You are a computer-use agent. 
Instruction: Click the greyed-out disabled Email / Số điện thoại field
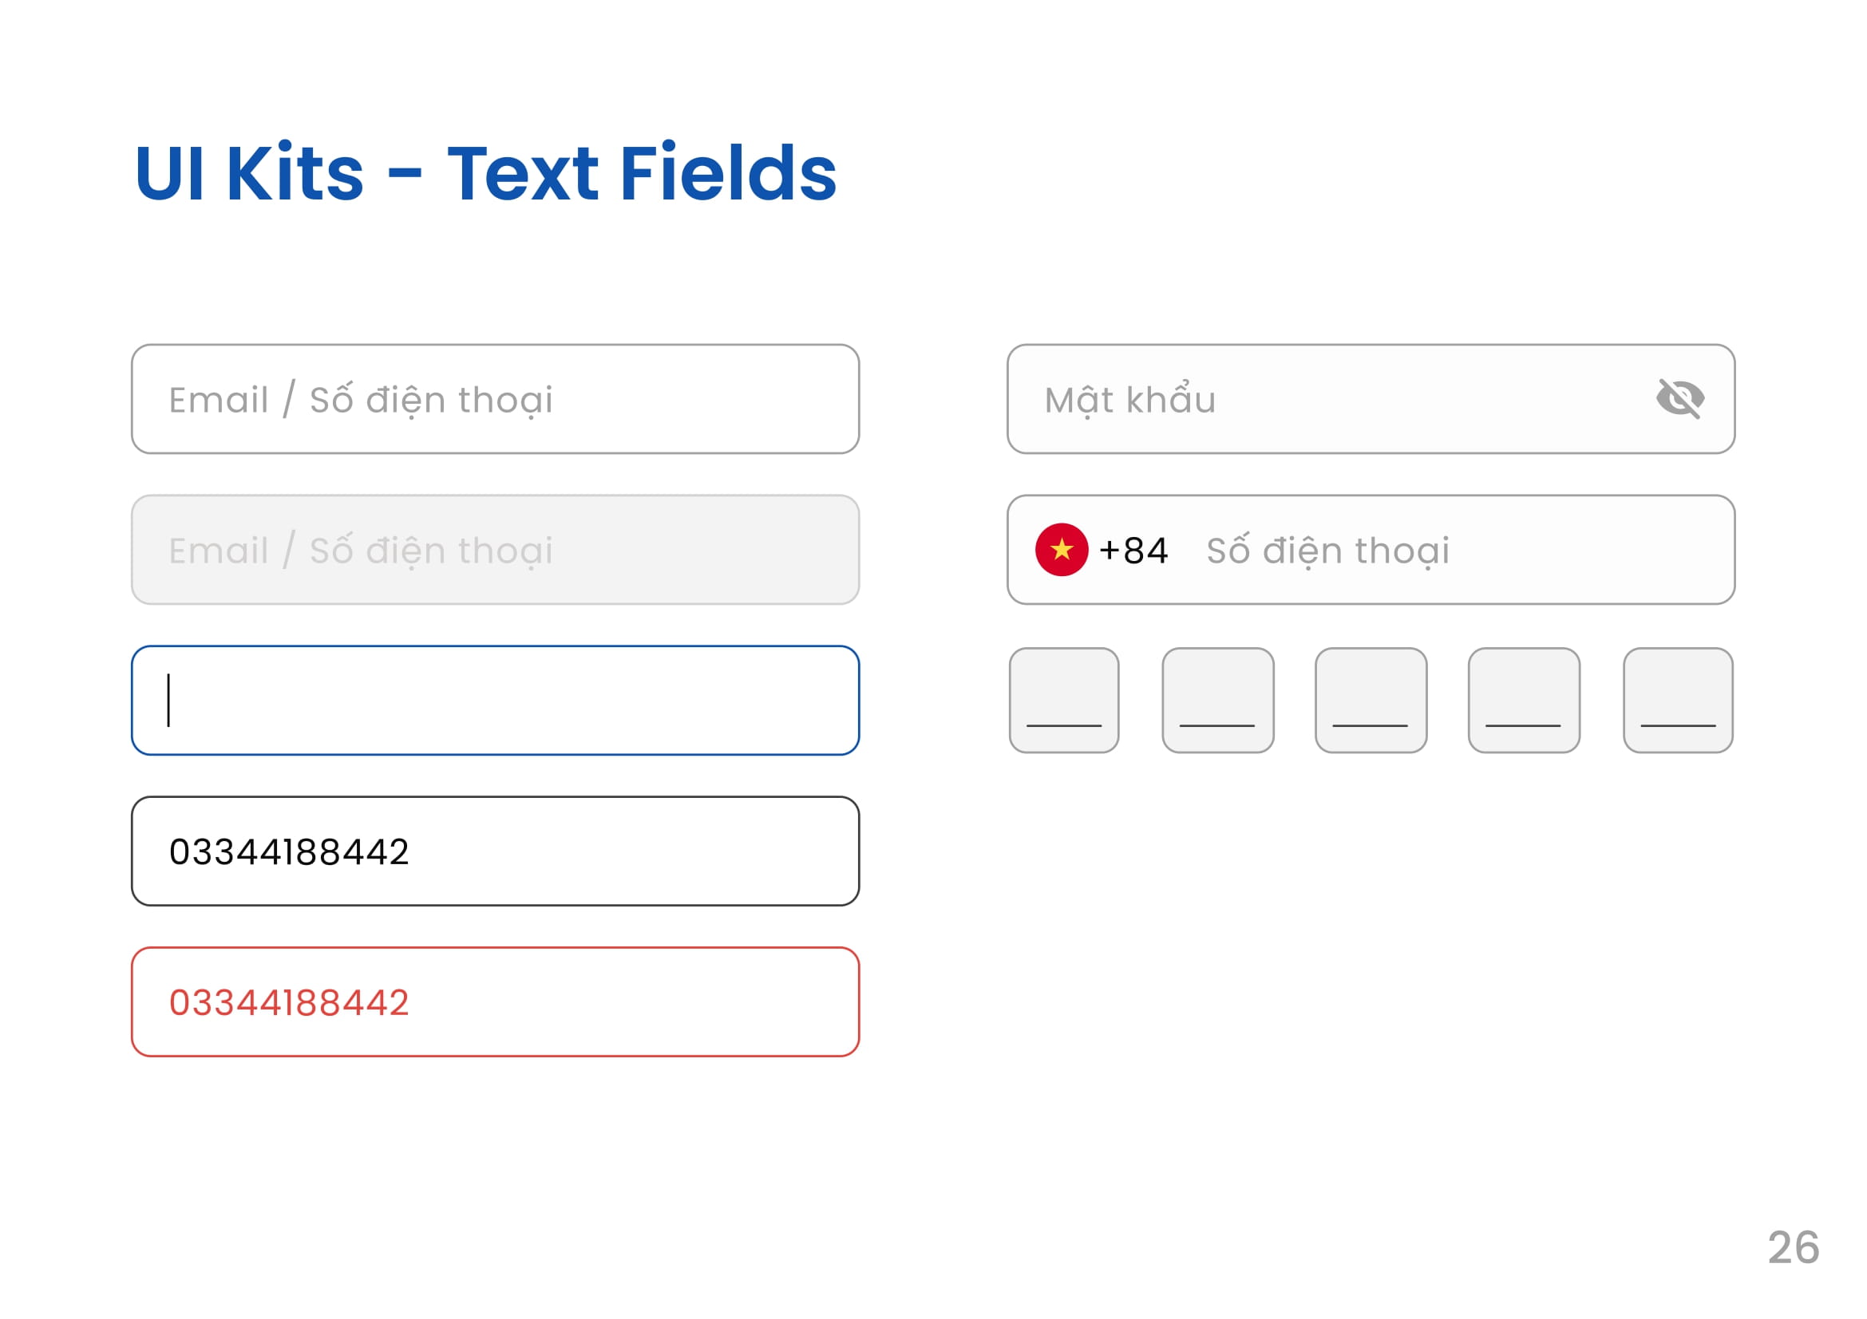495,551
